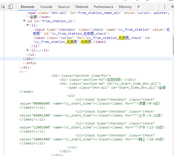Image resolution: width=174 pixels, height=156 pixels.
Task: Click the div class="section clearfix" comment line
Action: click(x=81, y=76)
